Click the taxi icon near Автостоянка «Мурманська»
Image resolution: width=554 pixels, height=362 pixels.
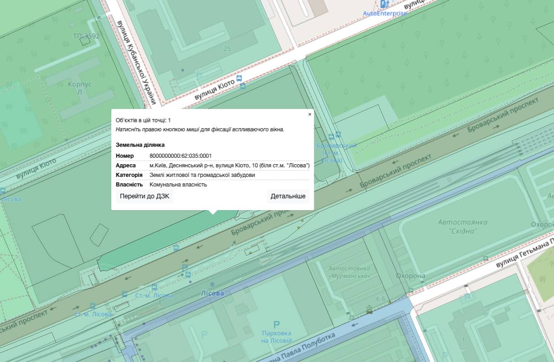click(x=369, y=311)
